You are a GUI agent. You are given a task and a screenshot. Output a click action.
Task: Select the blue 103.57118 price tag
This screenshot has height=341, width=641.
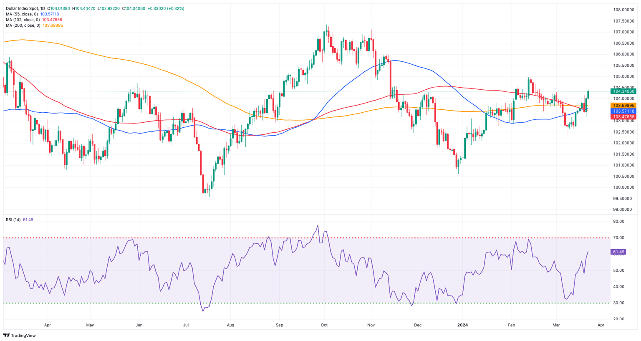click(623, 111)
